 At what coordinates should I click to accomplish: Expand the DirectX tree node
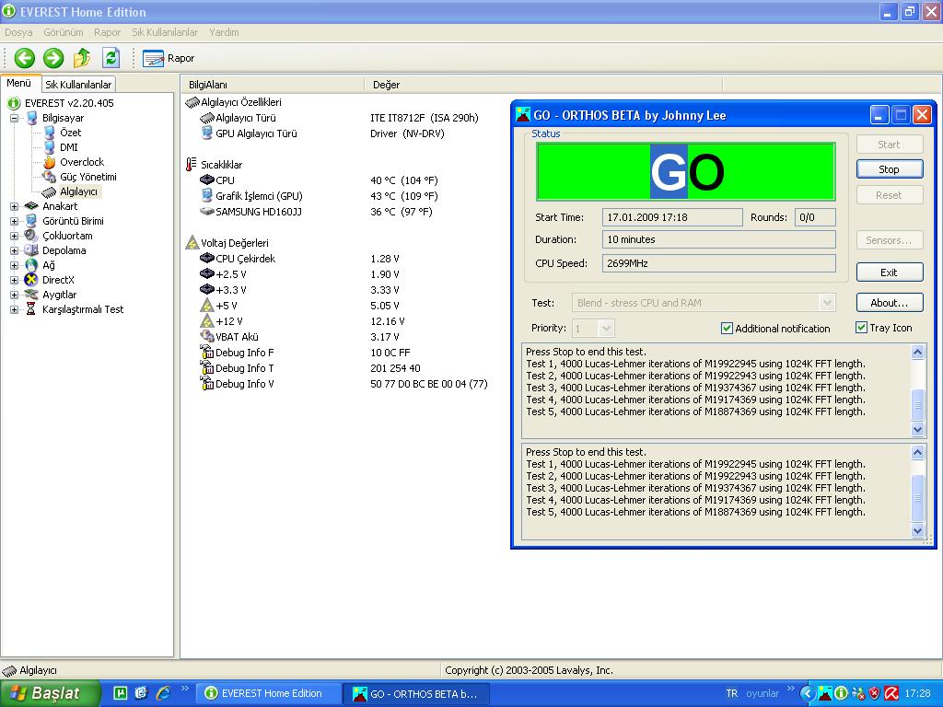[x=14, y=280]
